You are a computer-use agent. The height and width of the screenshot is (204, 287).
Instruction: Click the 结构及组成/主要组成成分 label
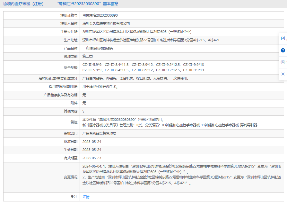pos(58,78)
